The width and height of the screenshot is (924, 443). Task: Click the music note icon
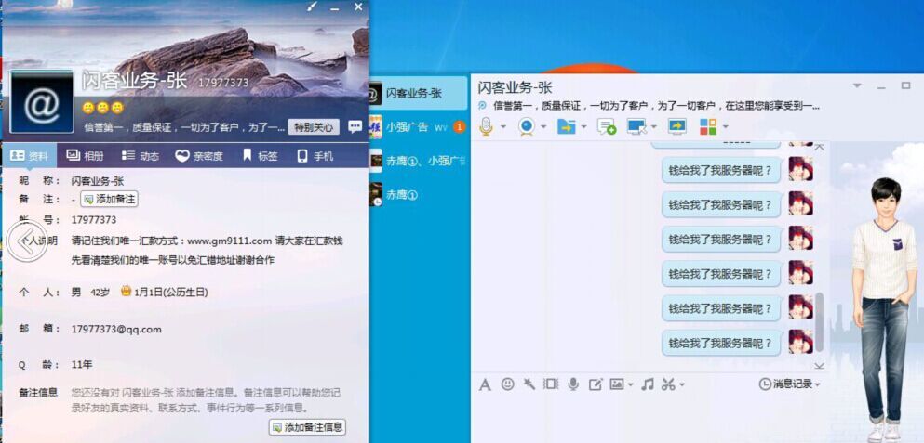(x=648, y=384)
